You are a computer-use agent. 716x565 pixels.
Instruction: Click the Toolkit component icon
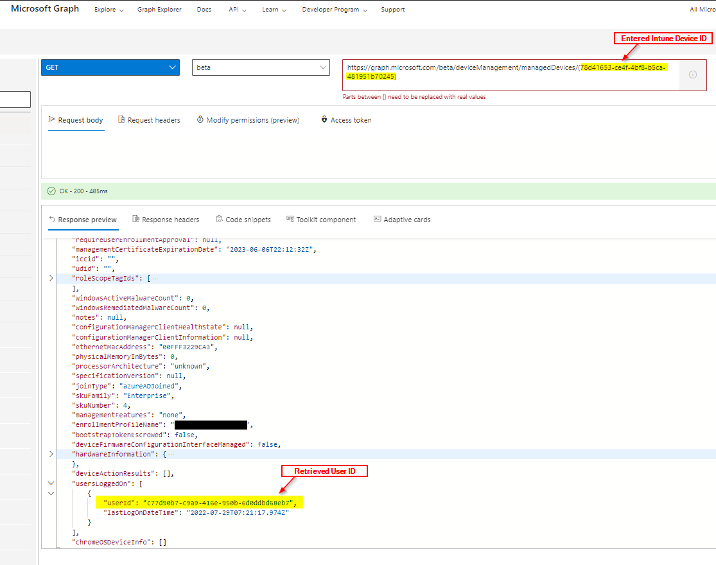290,219
